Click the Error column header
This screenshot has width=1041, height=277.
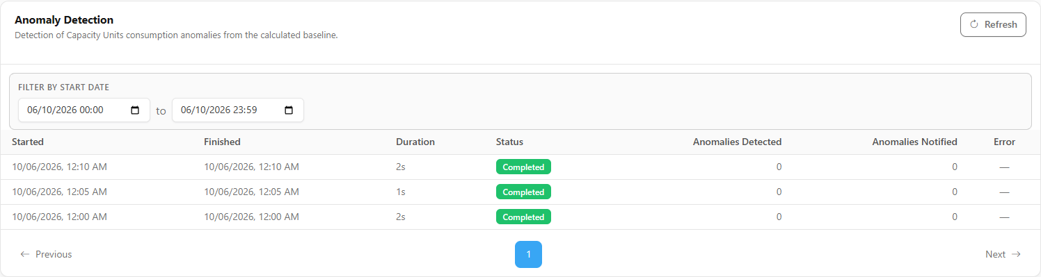click(x=1004, y=142)
